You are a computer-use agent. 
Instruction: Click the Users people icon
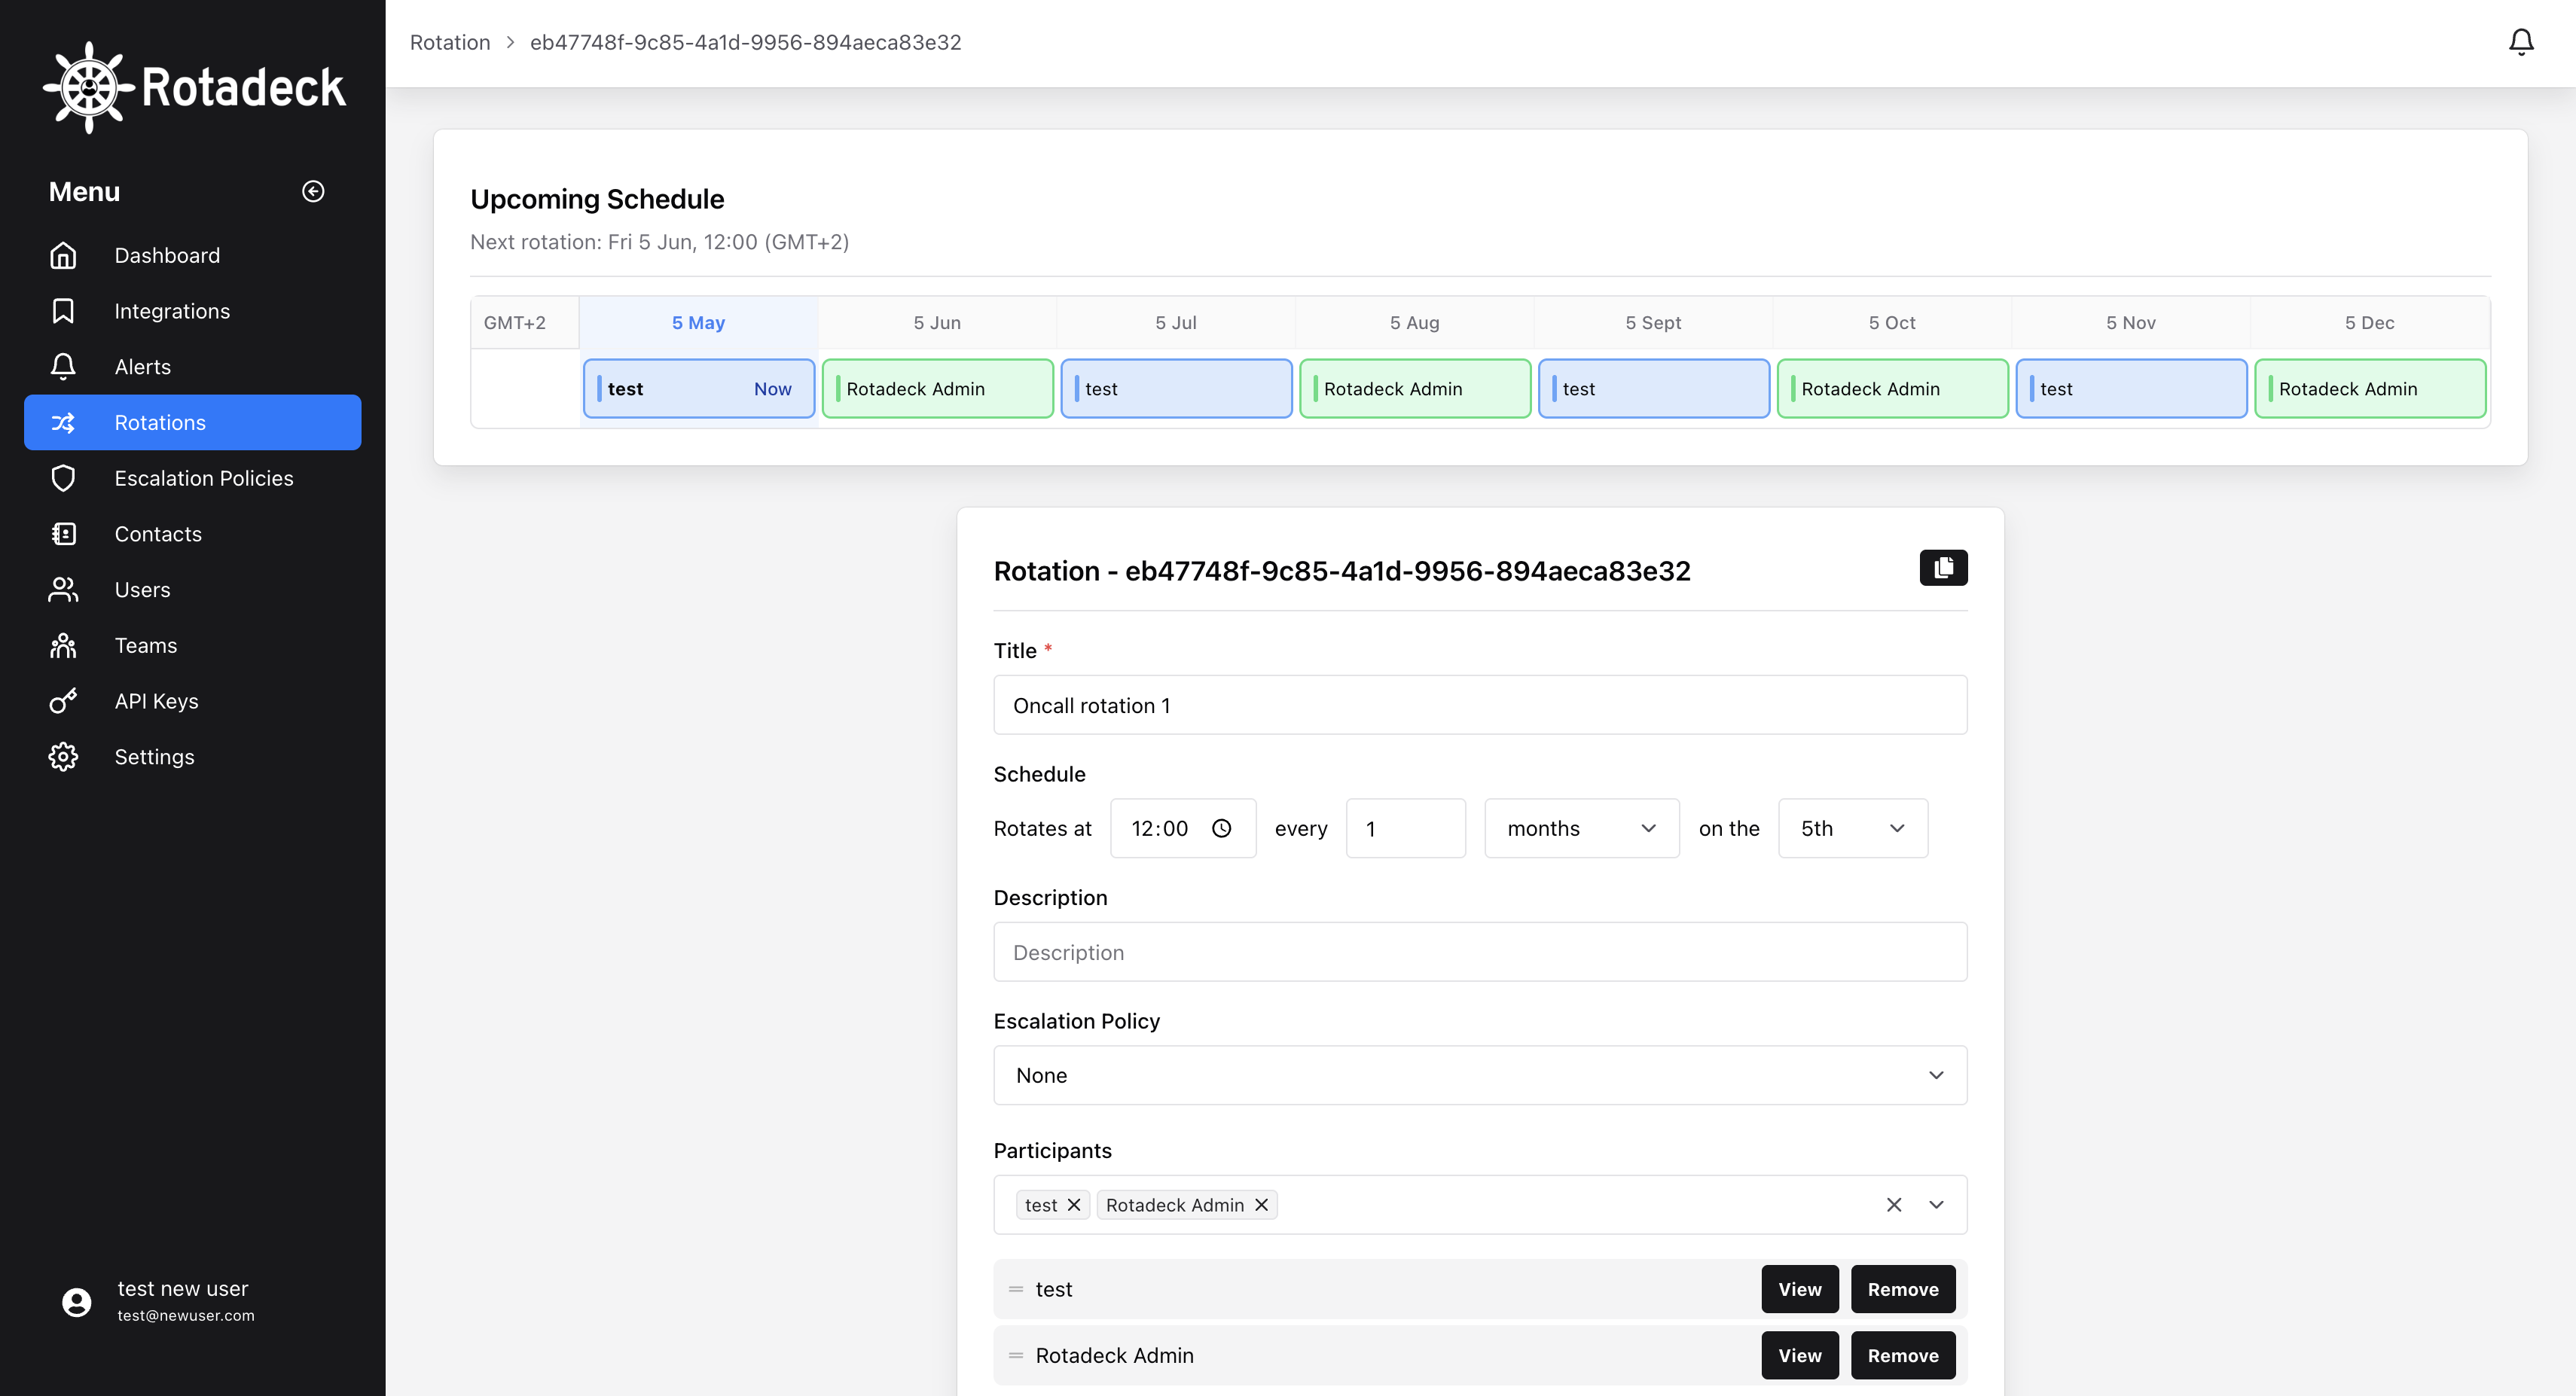pos(63,590)
